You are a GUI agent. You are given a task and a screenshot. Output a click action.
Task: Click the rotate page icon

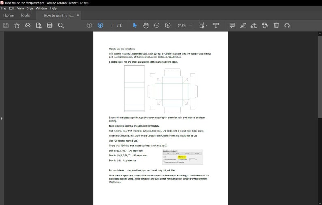pyautogui.click(x=287, y=25)
